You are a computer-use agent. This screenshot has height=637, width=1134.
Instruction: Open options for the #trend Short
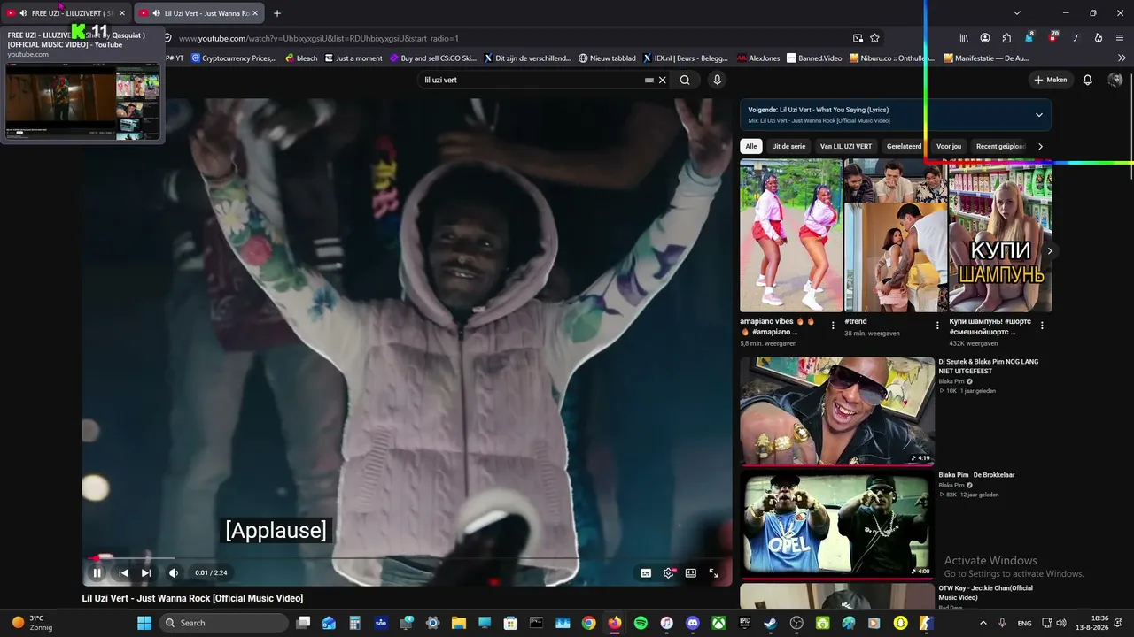pyautogui.click(x=937, y=326)
